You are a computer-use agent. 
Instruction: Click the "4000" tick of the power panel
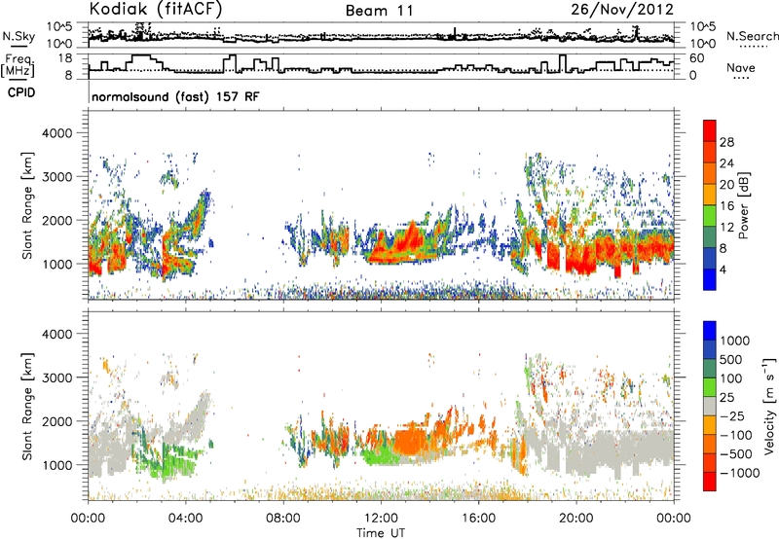tap(57, 133)
